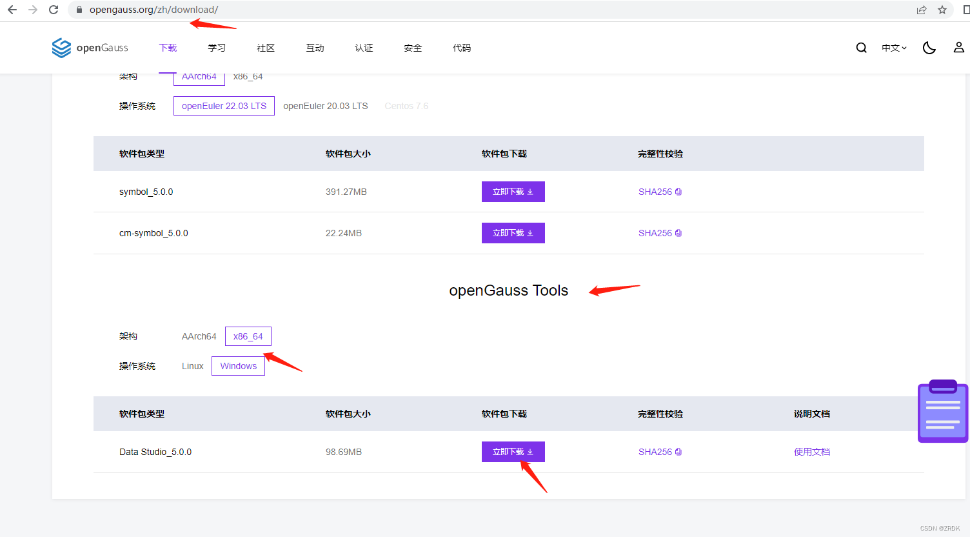Image resolution: width=970 pixels, height=537 pixels.
Task: Choose Linux operating system for Tools
Action: (x=193, y=366)
